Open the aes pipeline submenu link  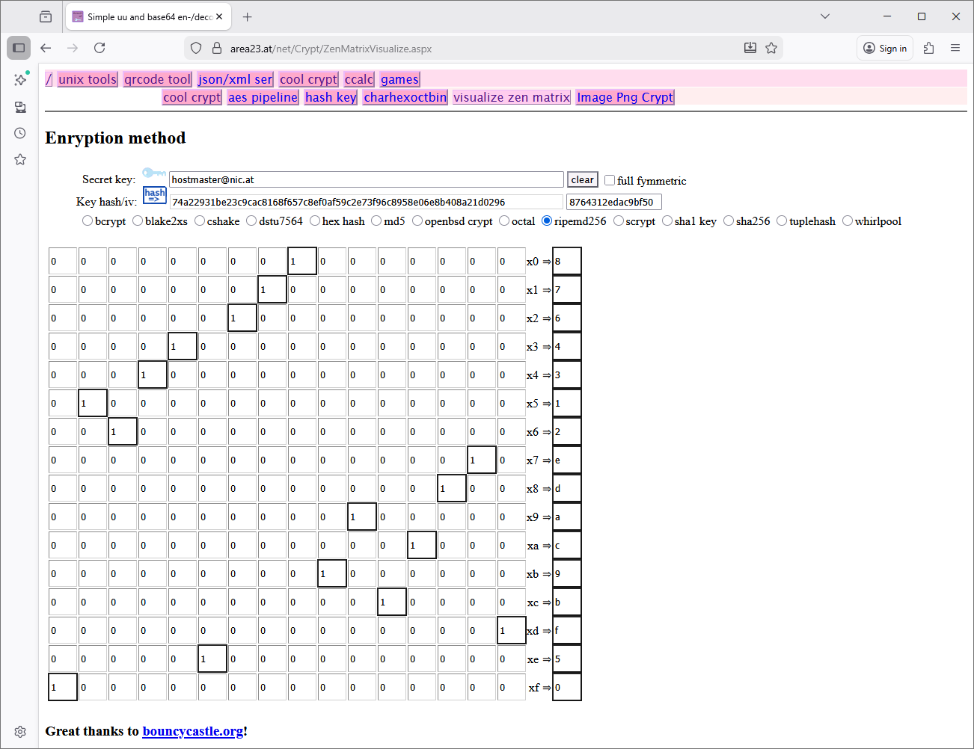click(263, 97)
